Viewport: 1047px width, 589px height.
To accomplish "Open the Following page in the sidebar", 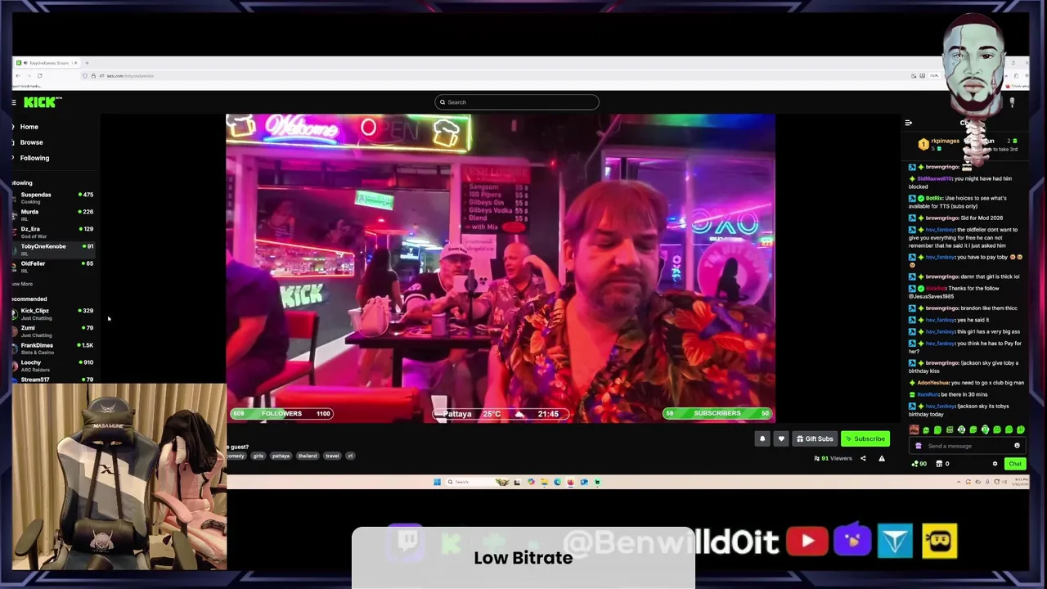I will [x=34, y=158].
